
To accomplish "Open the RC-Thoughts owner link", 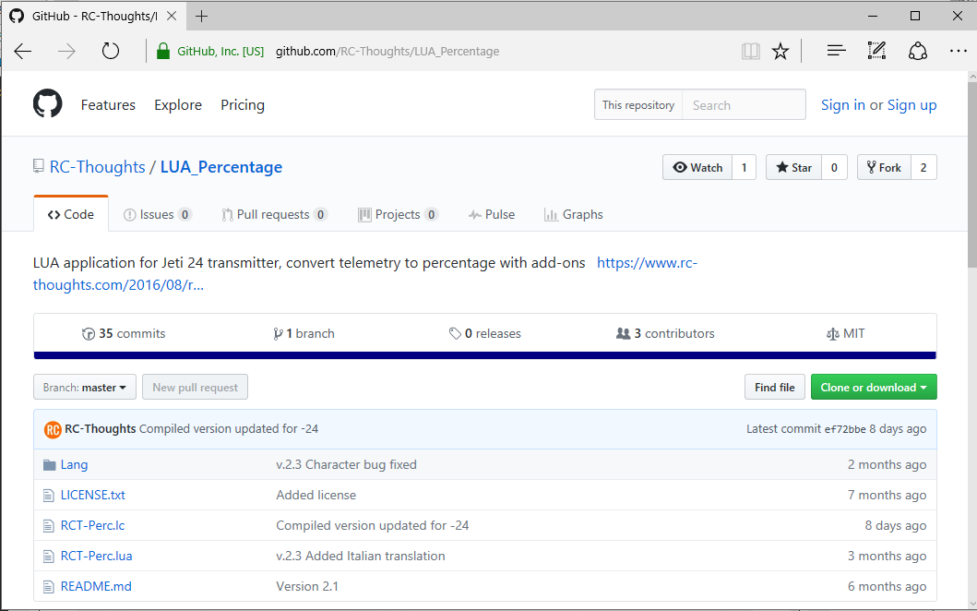I will [97, 167].
